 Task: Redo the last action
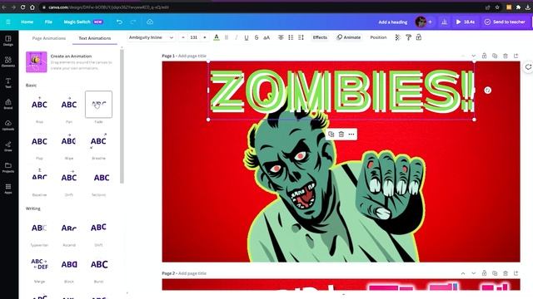(x=133, y=22)
